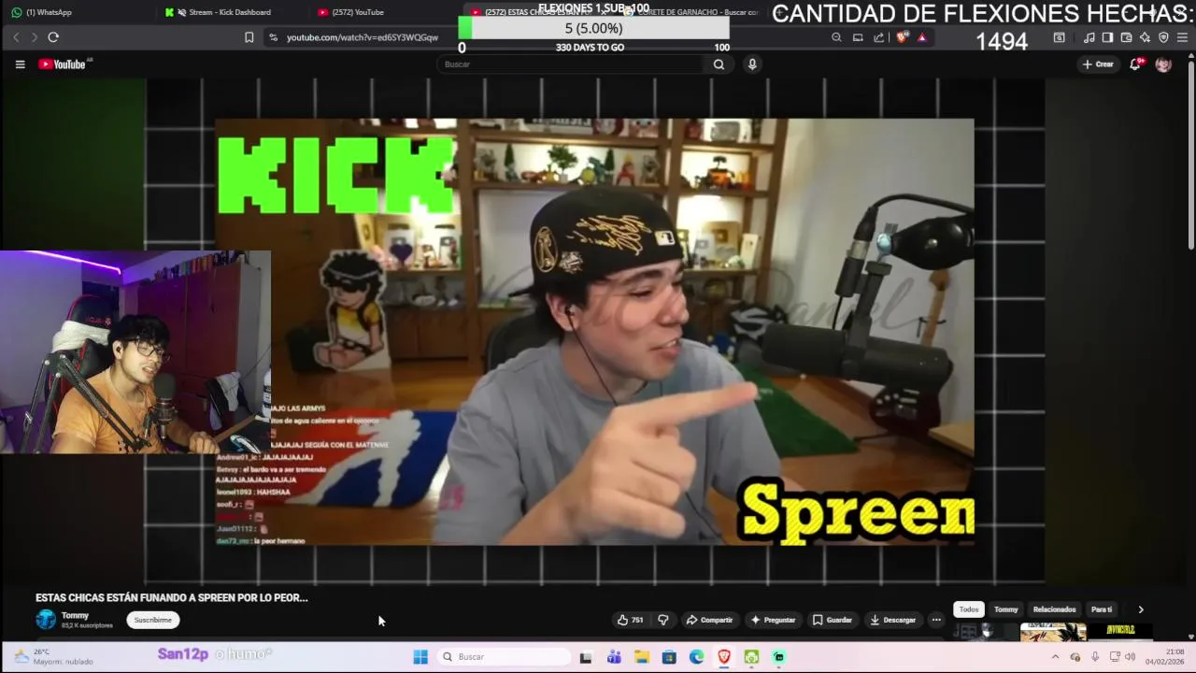Click the tab search icon in the toolbar
The height and width of the screenshot is (673, 1196).
(1059, 37)
